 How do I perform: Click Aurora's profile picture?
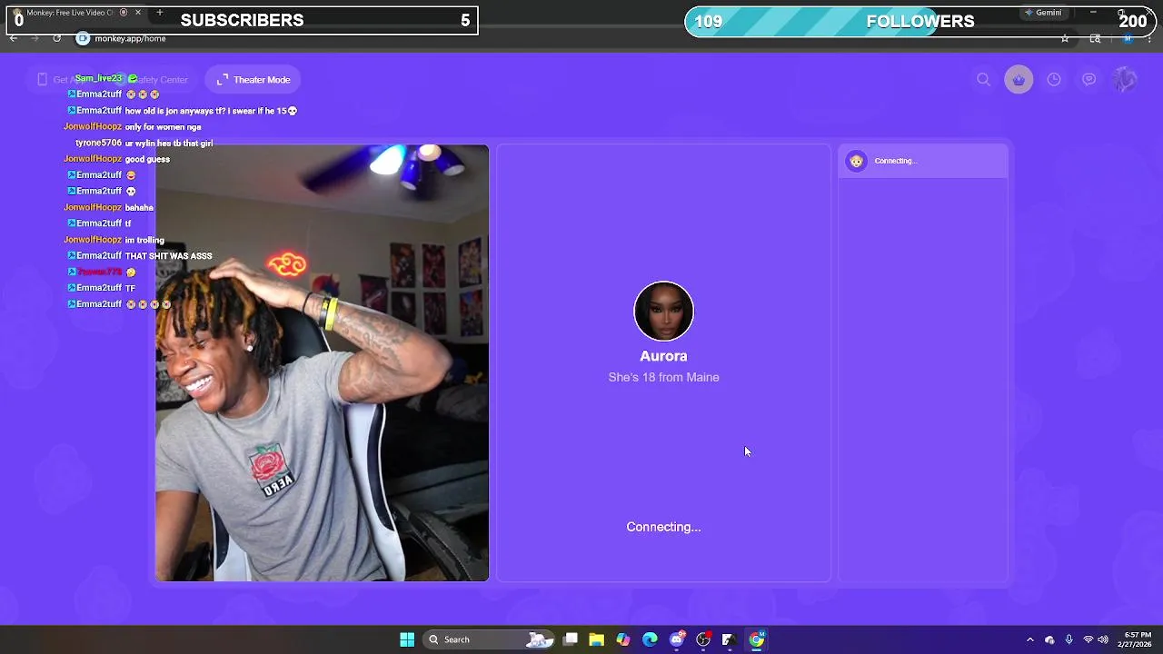tap(663, 312)
